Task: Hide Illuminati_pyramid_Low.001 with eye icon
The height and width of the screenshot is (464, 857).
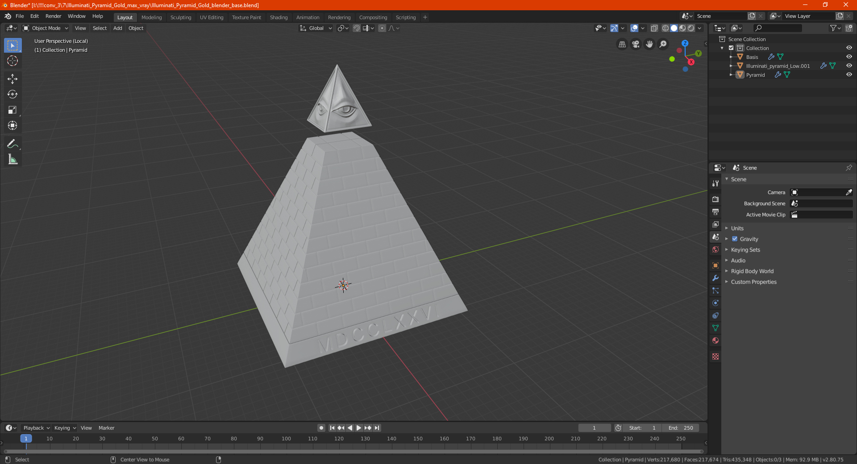Action: click(849, 66)
